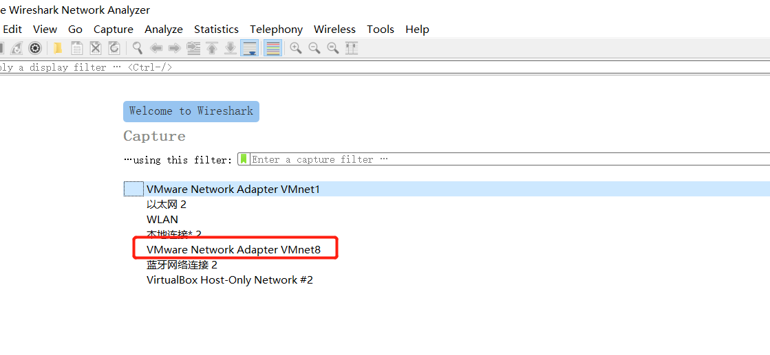770x355 pixels.
Task: Open the Edit menu
Action: (12, 30)
